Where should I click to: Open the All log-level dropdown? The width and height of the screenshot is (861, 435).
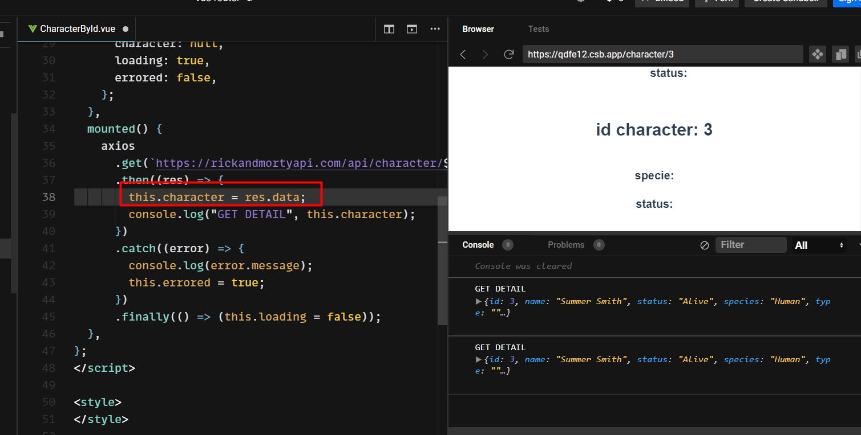coord(818,245)
